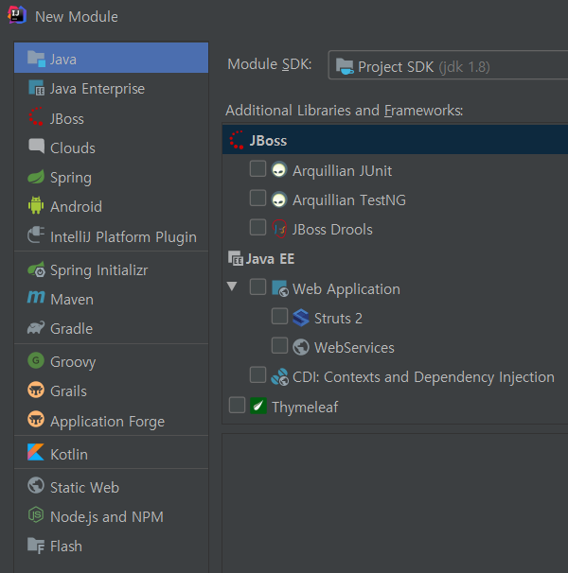Click the 'IntelliJ Platform Plugin' label
568x573 pixels.
(x=123, y=237)
